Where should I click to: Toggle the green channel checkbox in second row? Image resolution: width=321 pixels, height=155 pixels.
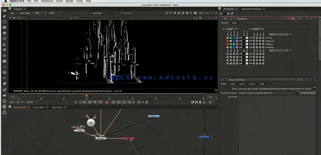pyautogui.click(x=231, y=41)
